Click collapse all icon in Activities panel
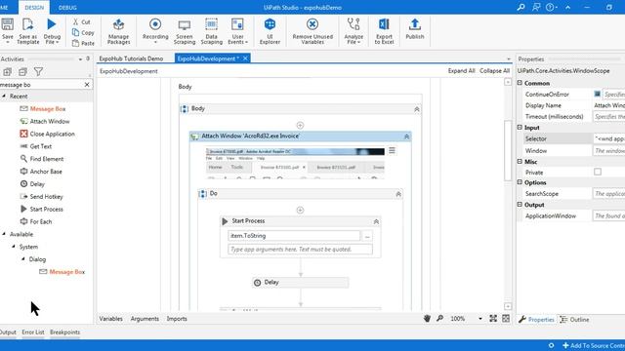625x351 pixels. click(22, 72)
